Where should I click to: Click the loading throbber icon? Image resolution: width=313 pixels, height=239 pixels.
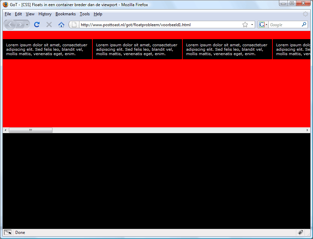pos(305,14)
